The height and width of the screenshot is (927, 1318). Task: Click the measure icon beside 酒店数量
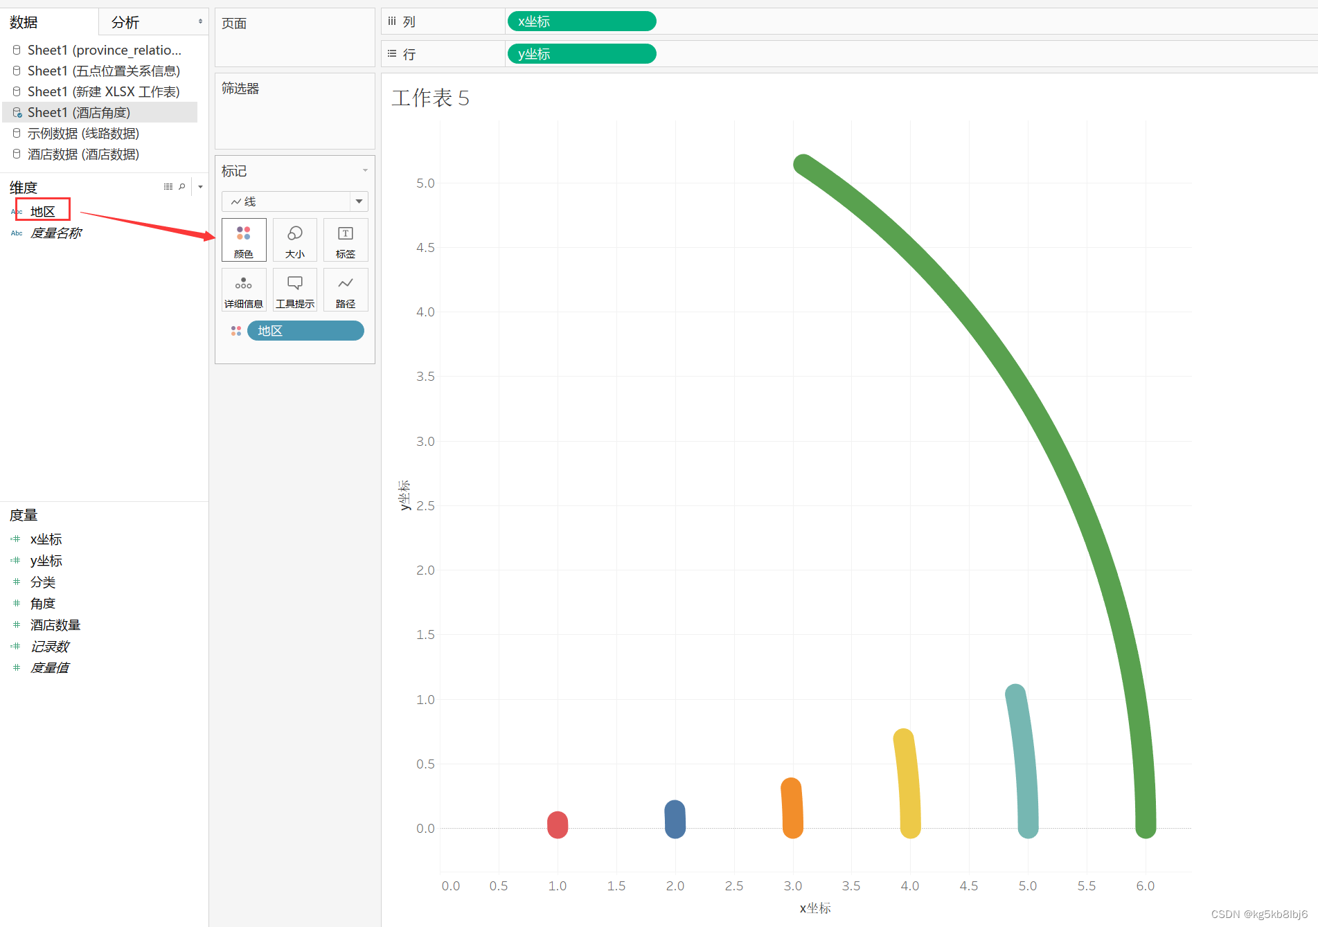click(x=17, y=624)
